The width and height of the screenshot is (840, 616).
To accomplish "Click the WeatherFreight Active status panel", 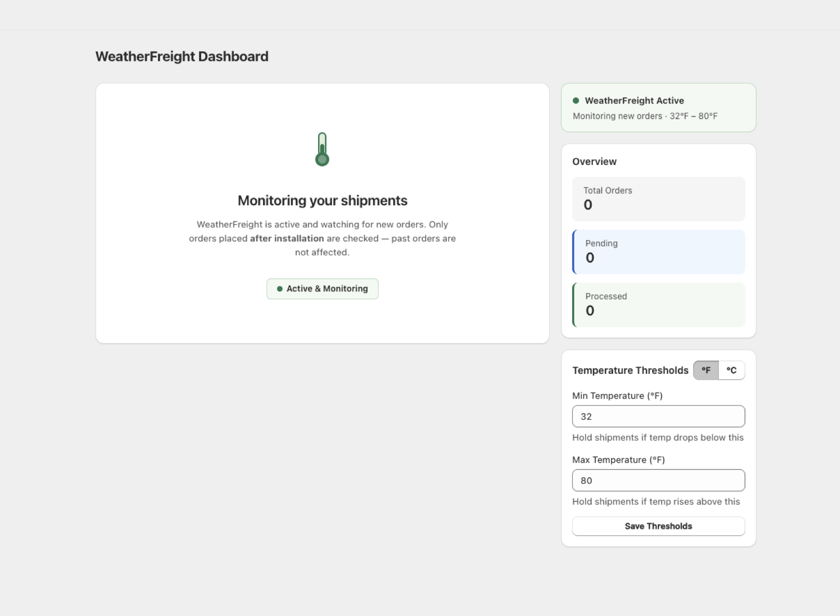I will pyautogui.click(x=658, y=108).
